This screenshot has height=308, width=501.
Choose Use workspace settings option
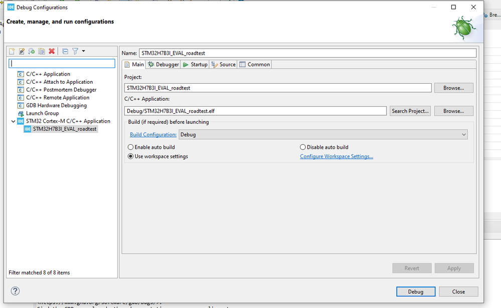(x=131, y=156)
